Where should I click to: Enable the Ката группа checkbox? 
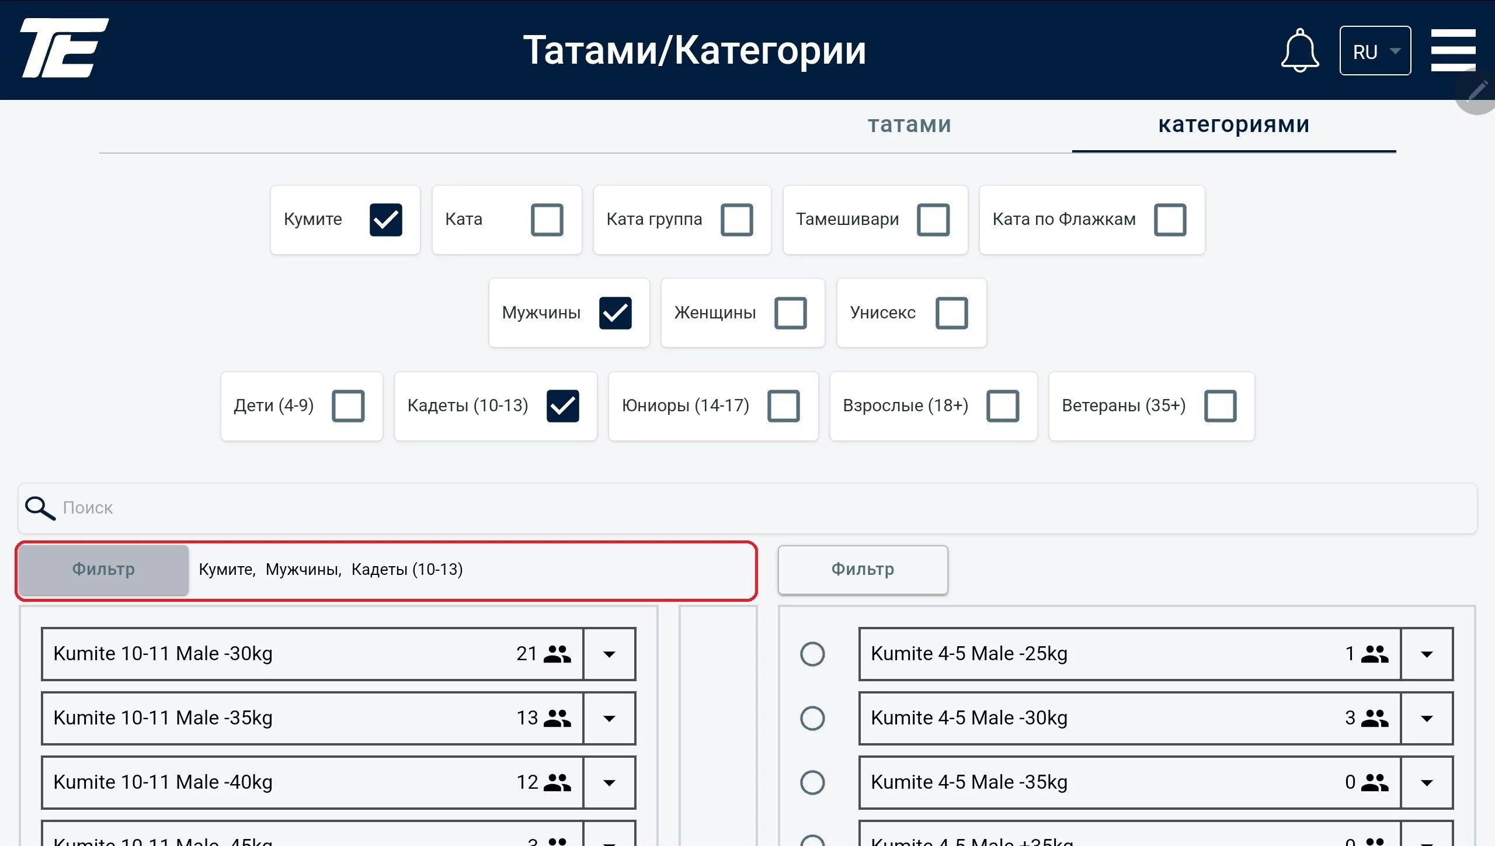click(737, 220)
